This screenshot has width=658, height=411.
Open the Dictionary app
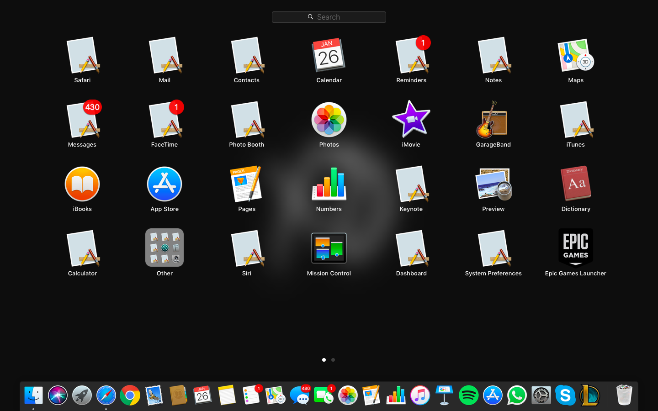point(576,184)
